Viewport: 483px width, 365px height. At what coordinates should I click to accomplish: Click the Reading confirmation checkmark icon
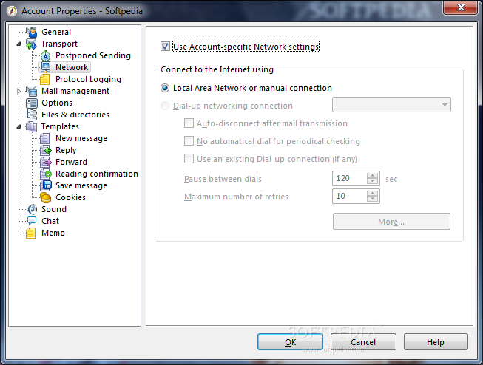pos(46,174)
